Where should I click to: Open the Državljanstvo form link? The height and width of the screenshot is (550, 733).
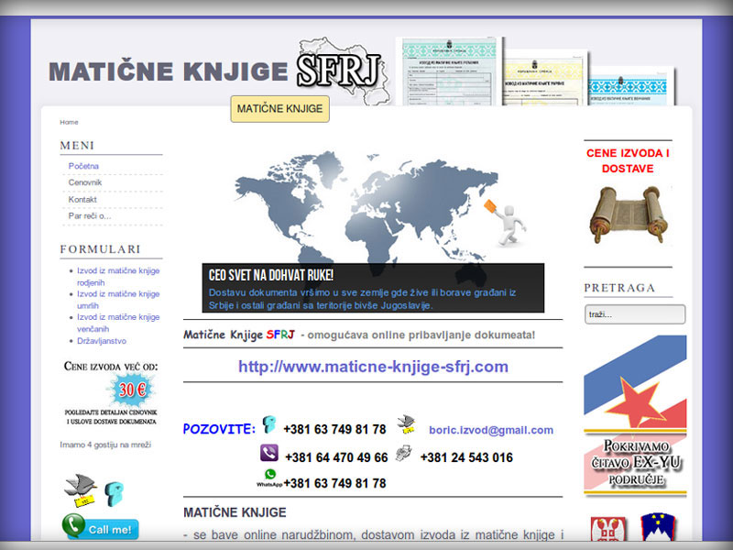pyautogui.click(x=102, y=341)
